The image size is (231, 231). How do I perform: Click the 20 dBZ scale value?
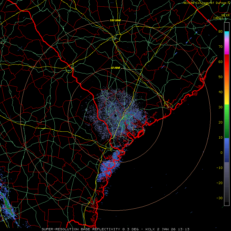click(x=220, y=122)
